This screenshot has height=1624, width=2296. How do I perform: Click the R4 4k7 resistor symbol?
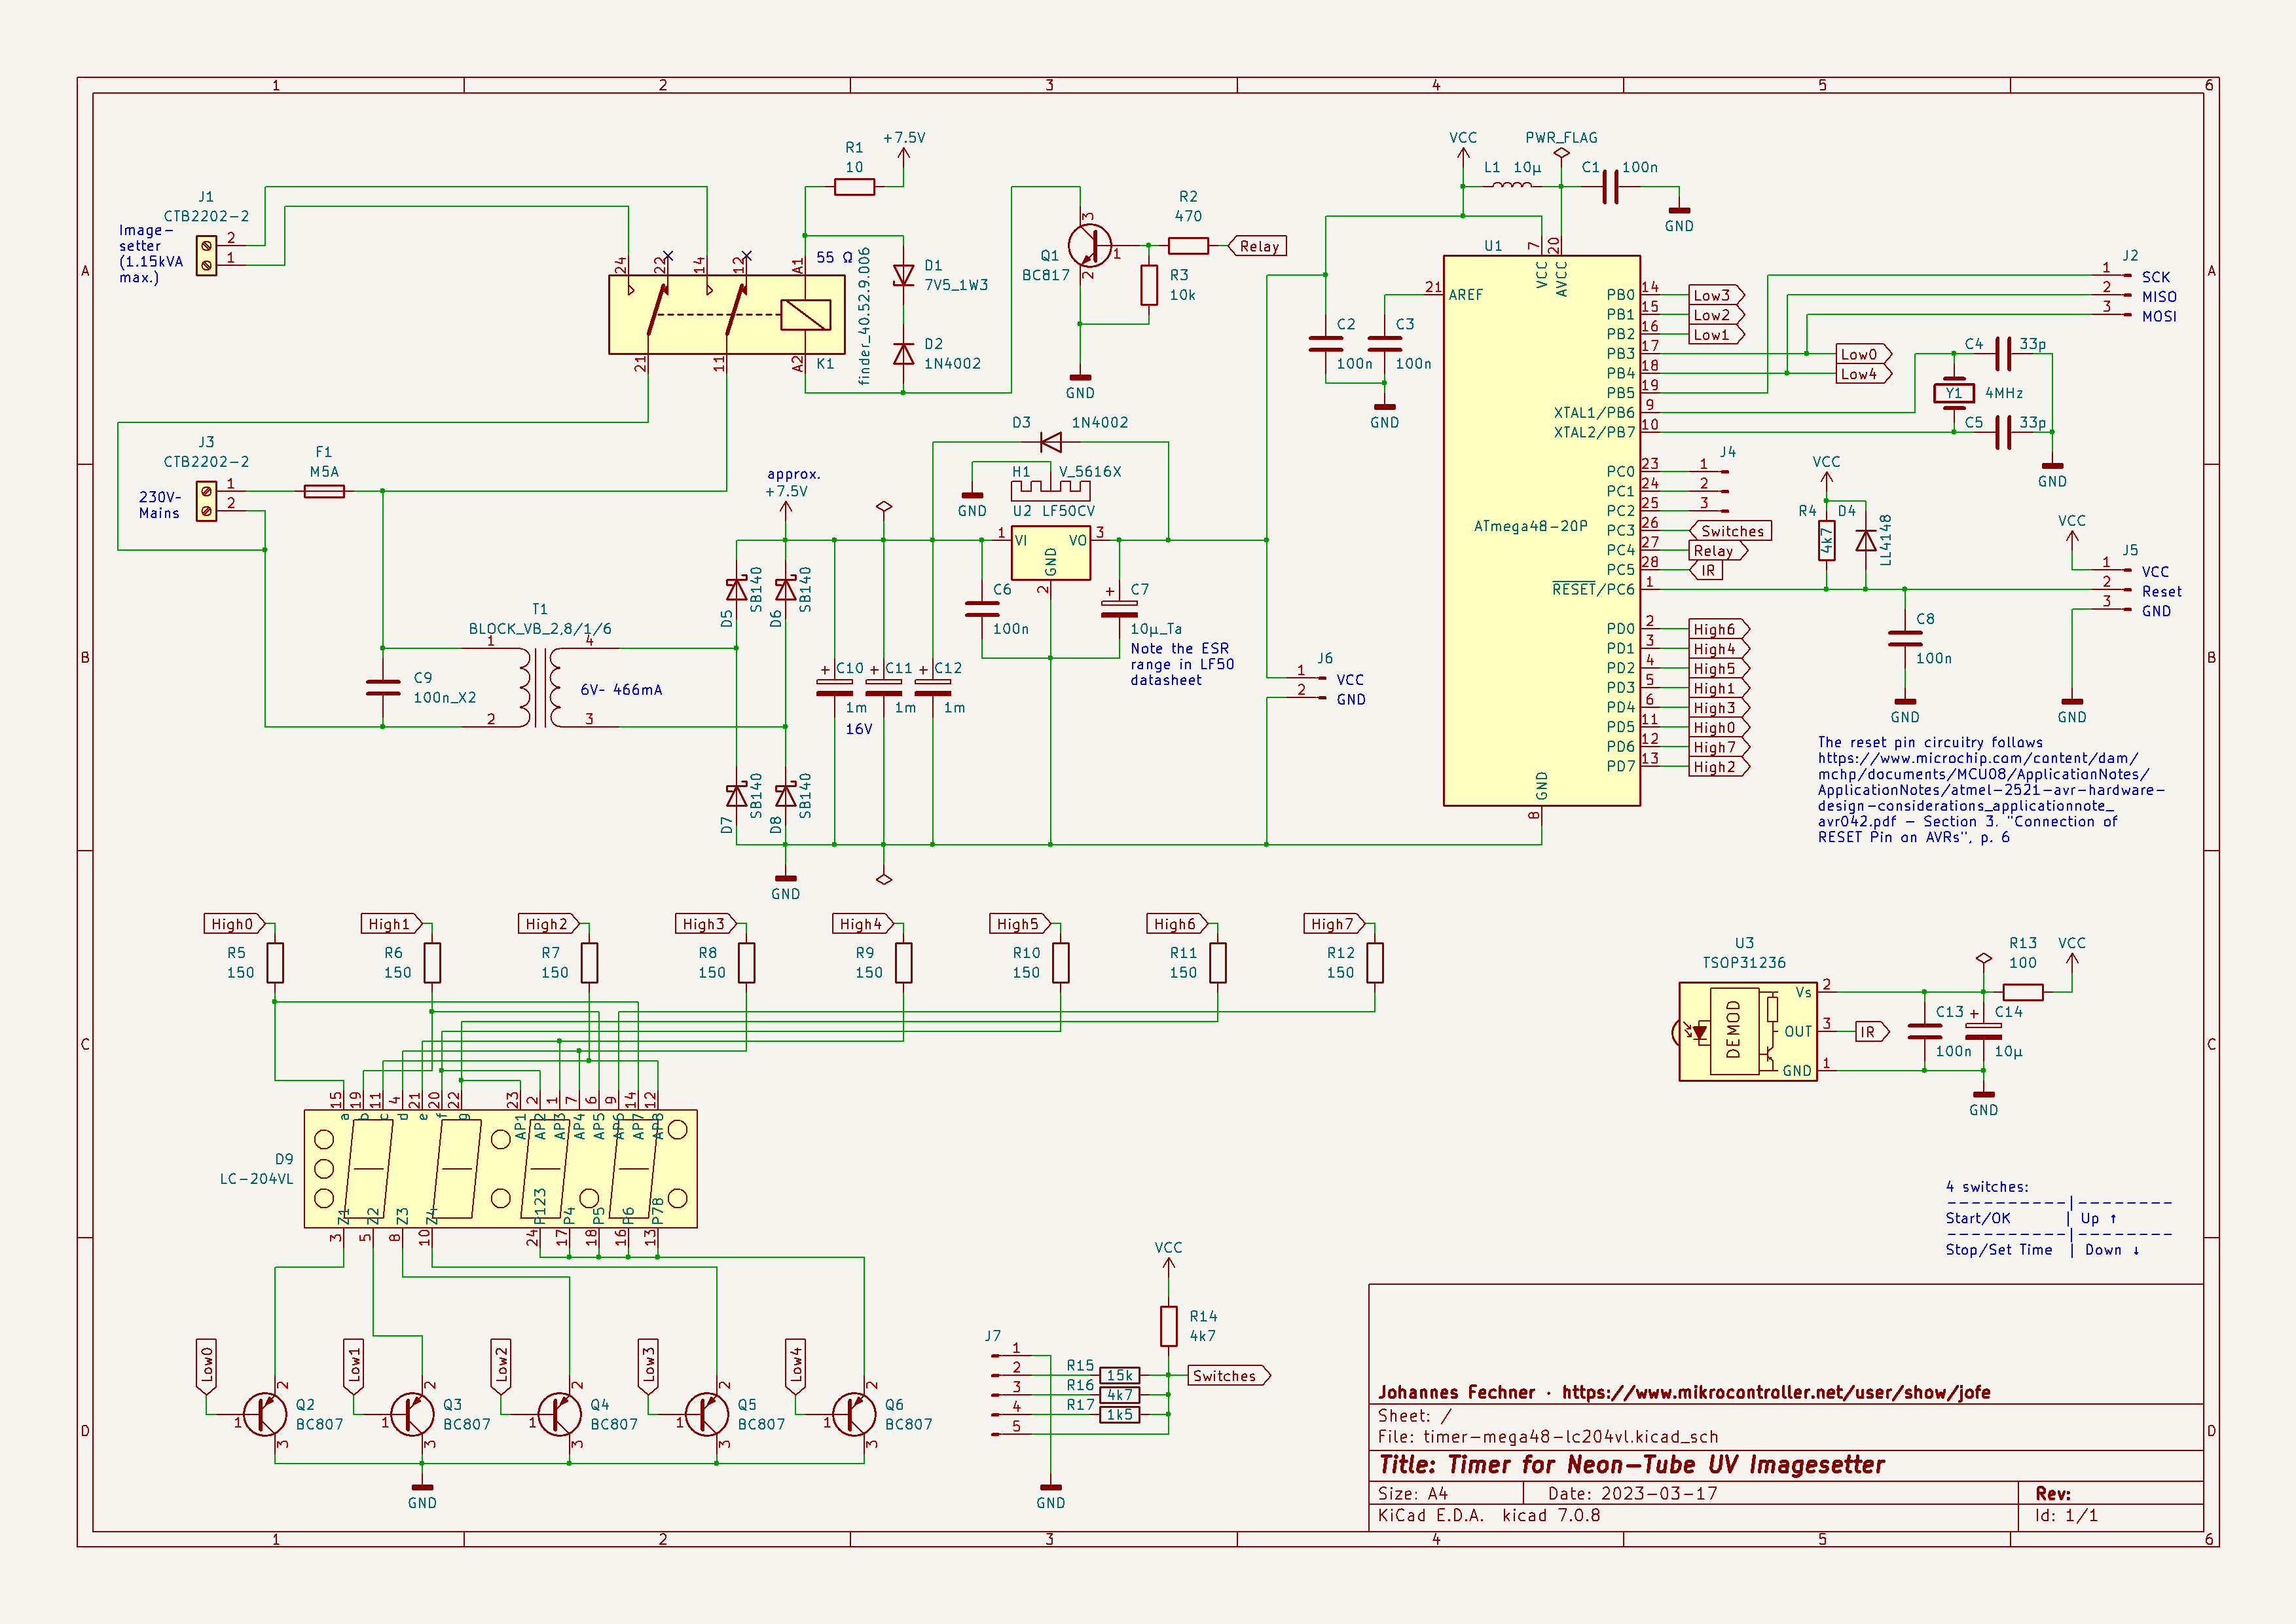pyautogui.click(x=1826, y=541)
